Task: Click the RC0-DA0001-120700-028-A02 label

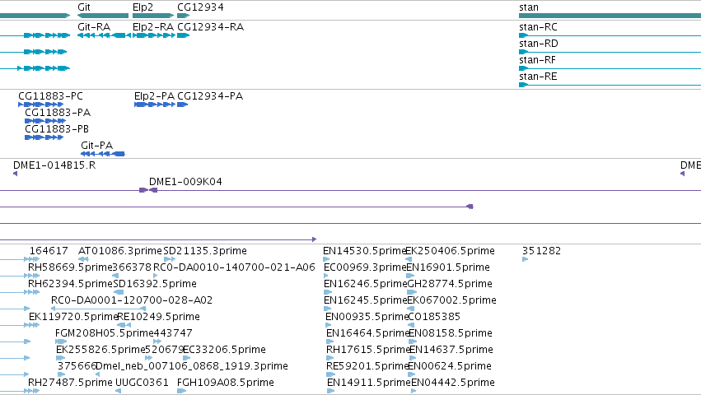Action: (x=132, y=300)
